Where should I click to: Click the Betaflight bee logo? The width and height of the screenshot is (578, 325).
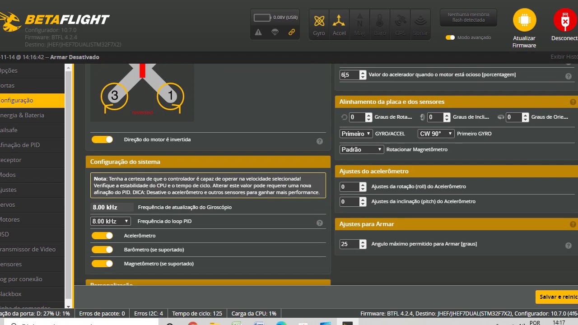pyautogui.click(x=10, y=21)
